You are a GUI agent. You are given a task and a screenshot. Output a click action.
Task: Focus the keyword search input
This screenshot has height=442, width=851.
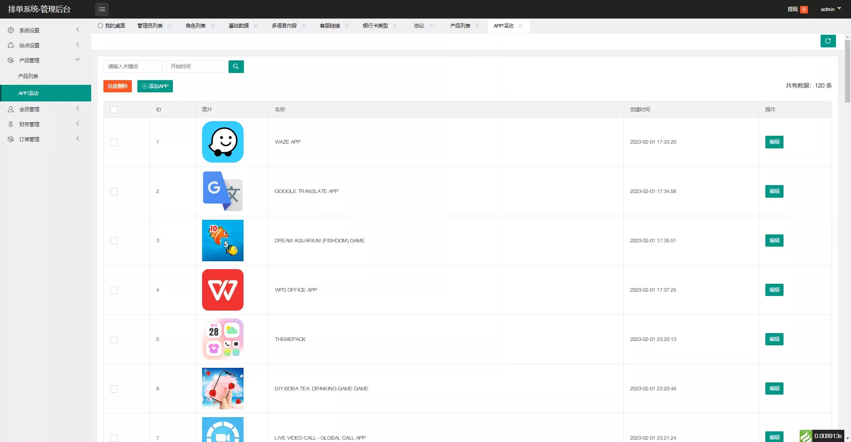[133, 67]
